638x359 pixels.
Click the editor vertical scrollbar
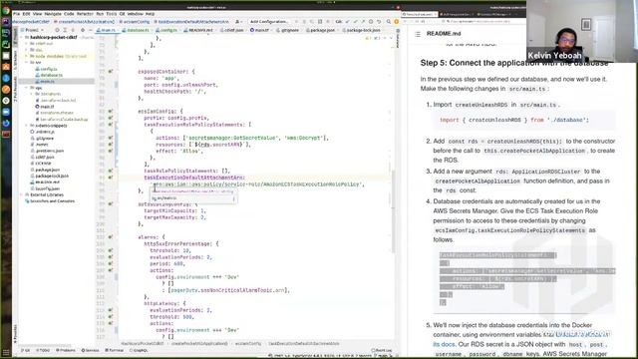[x=393, y=211]
